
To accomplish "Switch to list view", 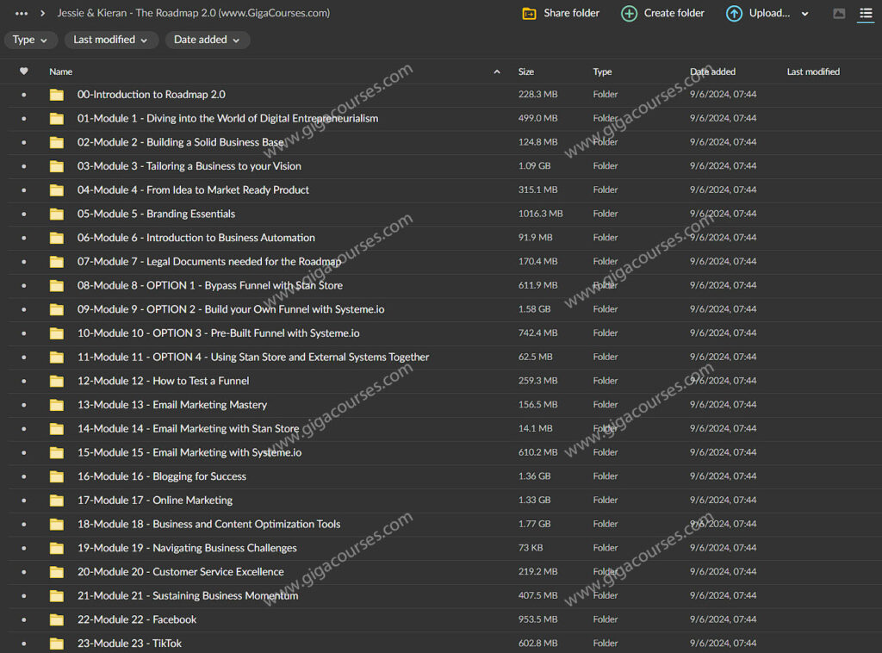I will pyautogui.click(x=866, y=14).
